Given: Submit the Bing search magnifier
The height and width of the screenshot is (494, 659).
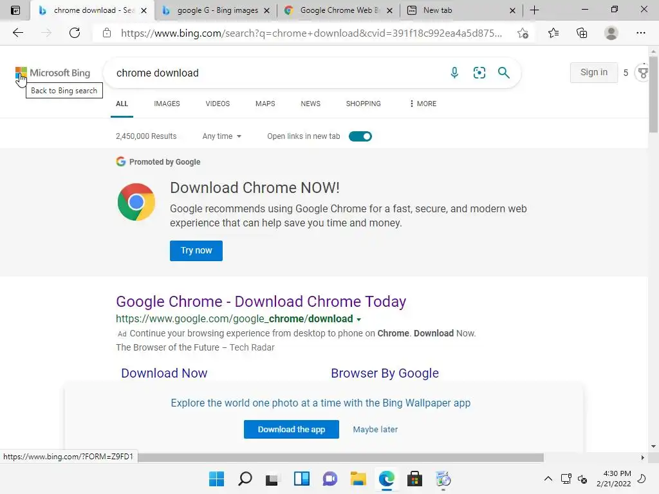Looking at the screenshot, I should coord(503,73).
